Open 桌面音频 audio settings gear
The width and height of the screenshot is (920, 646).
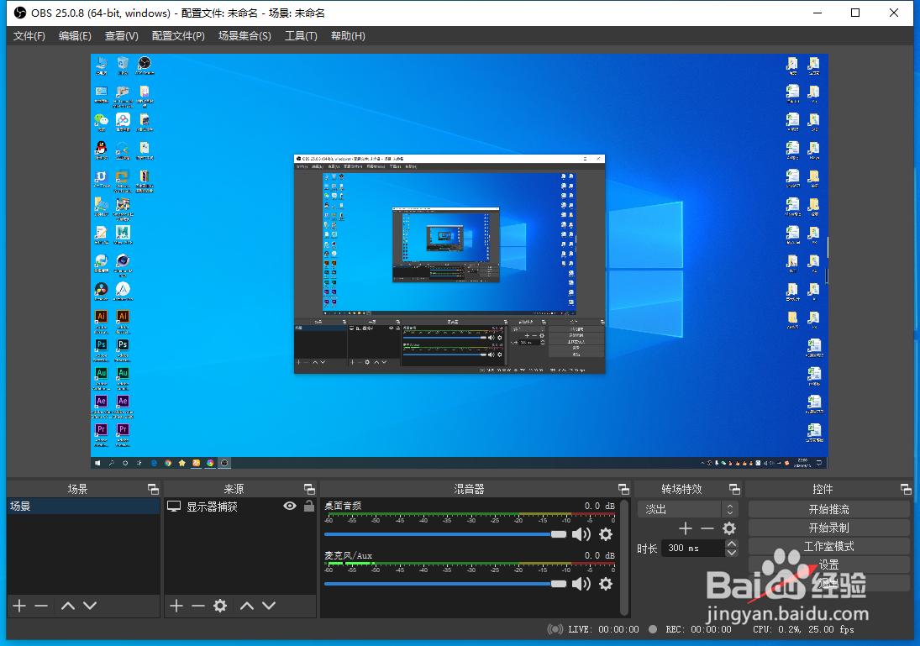pos(606,534)
